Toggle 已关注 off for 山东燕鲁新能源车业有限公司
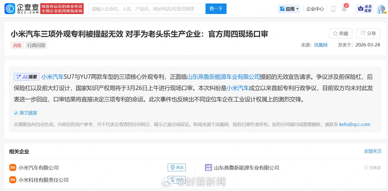Viewport: 388px width, 191px height. point(372,167)
